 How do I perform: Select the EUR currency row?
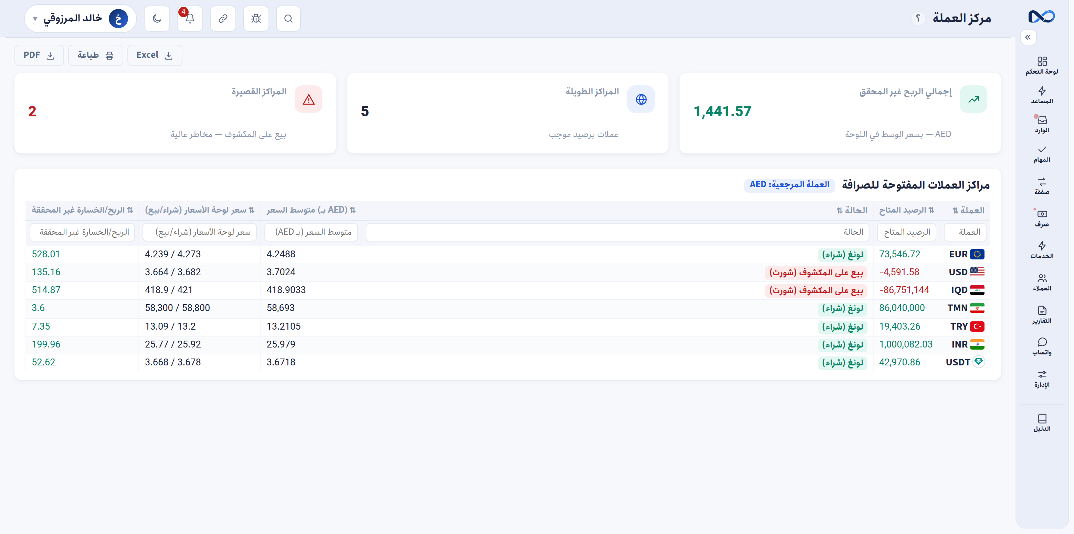coord(507,254)
